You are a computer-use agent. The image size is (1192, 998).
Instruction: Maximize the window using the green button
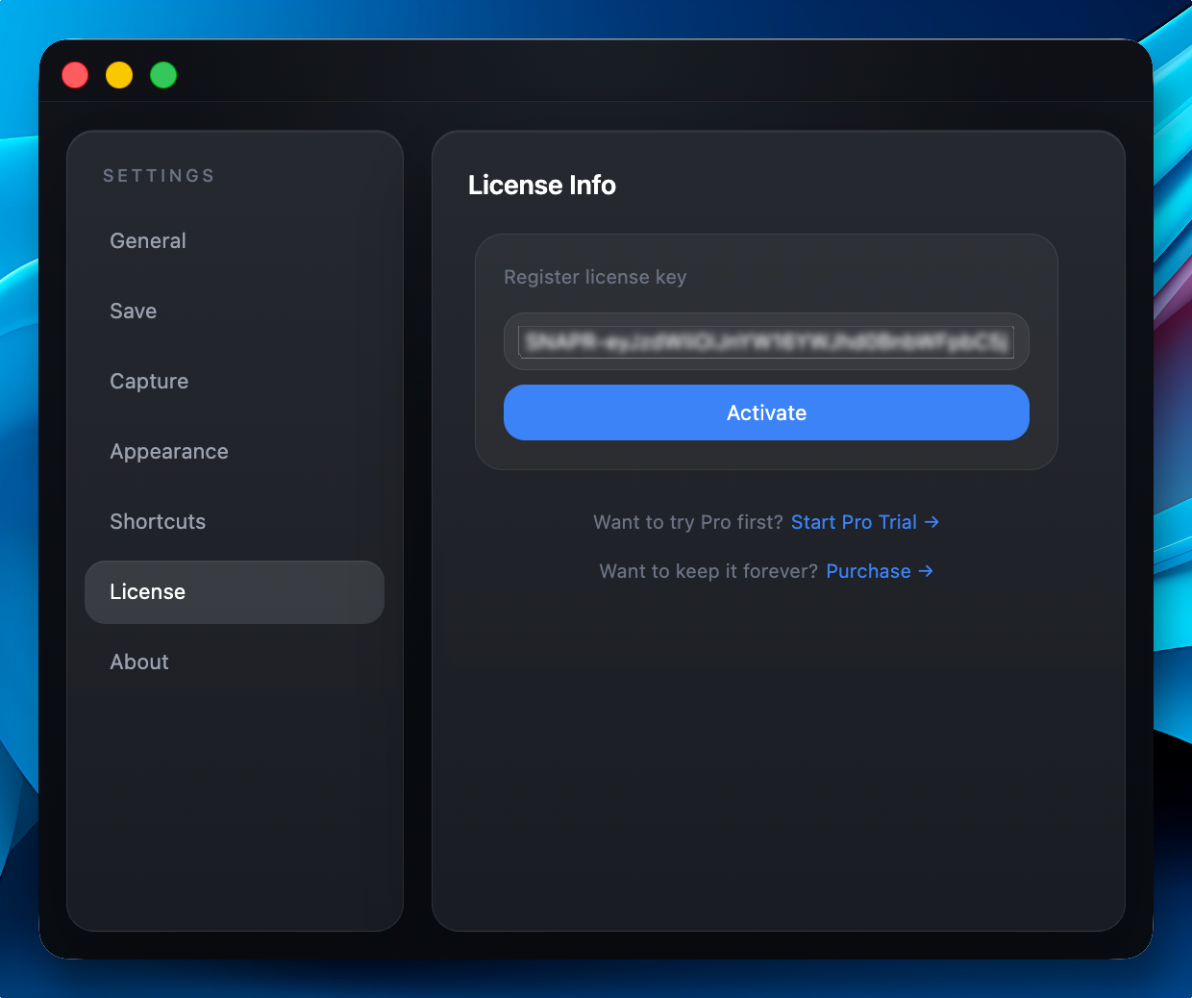click(x=163, y=75)
